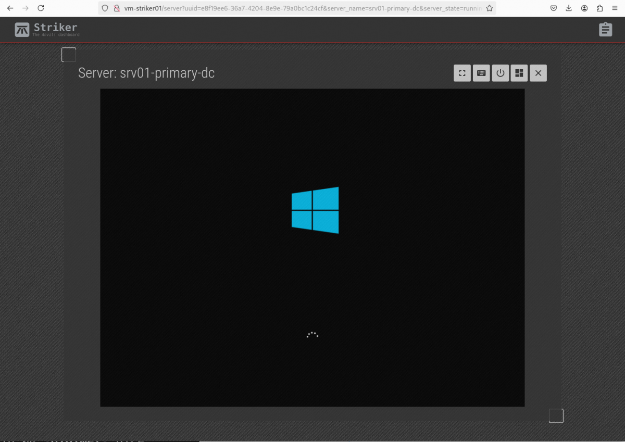Open the Striker clipboard jobs icon

click(605, 30)
